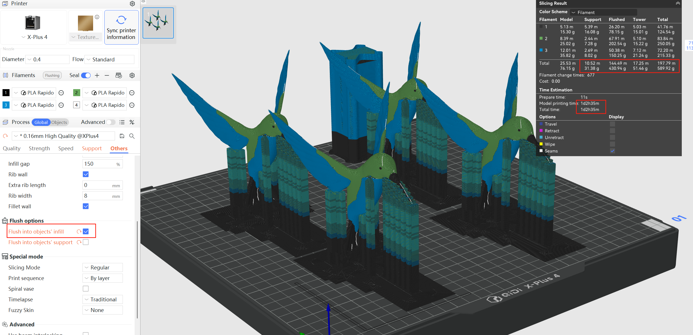Add a filament with the plus icon
Image resolution: width=693 pixels, height=335 pixels.
click(x=97, y=75)
